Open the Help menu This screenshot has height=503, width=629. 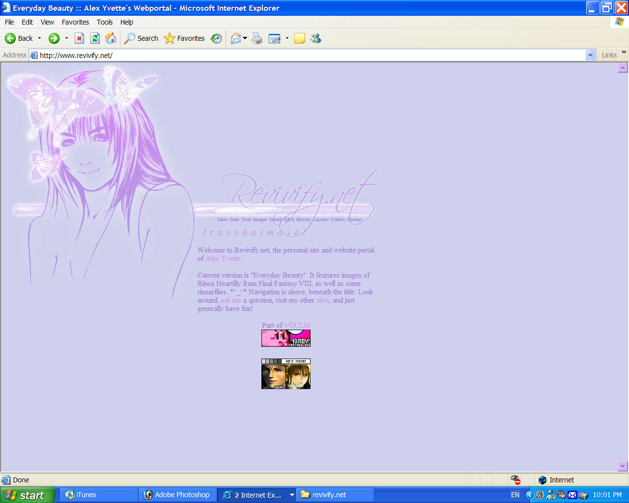[x=127, y=22]
